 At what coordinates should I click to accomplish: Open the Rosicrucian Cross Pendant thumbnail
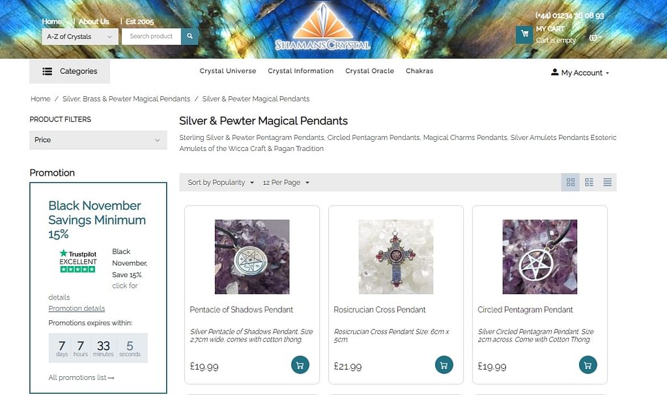(396, 257)
